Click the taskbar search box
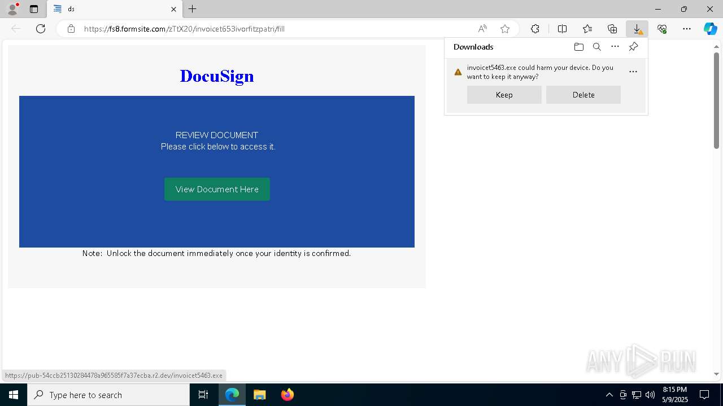Viewport: 723px width, 406px height. coord(108,395)
